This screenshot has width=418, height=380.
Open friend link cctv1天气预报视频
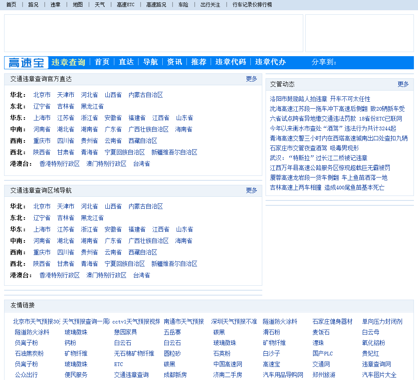136,322
